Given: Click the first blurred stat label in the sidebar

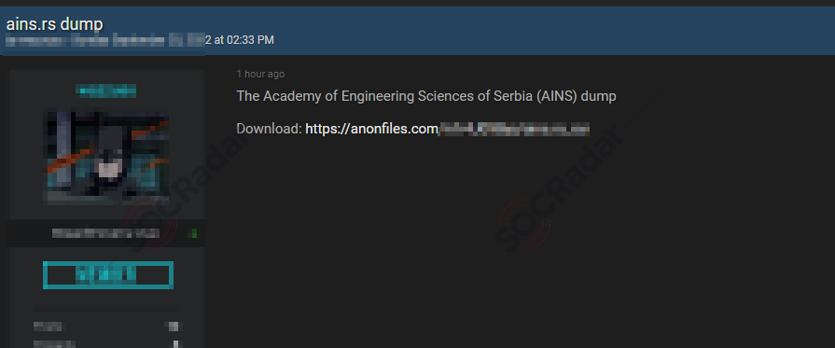Looking at the screenshot, I should (48, 327).
